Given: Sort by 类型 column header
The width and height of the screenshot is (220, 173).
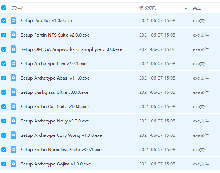Looking at the screenshot, I should (197, 8).
